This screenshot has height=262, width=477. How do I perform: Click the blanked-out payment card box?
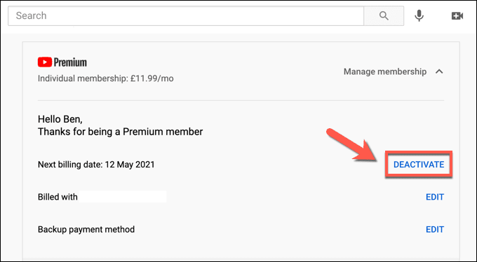tap(123, 197)
